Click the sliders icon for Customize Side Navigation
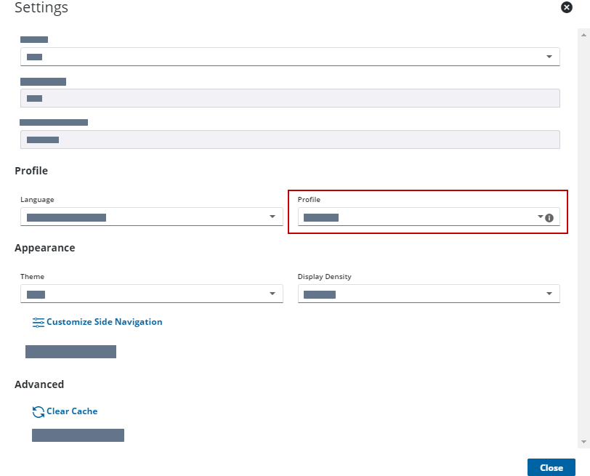The height and width of the screenshot is (476, 590). pos(39,322)
